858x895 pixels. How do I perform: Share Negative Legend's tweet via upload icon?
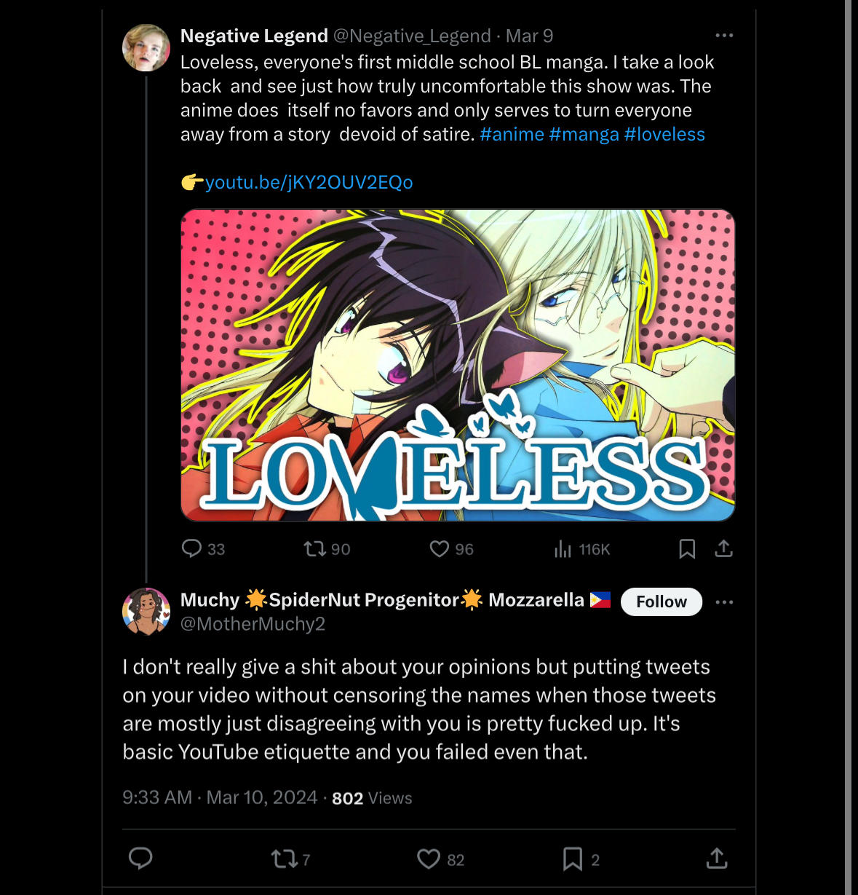723,548
